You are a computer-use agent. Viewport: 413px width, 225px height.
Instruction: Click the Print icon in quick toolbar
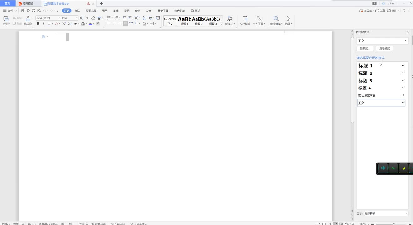click(x=33, y=11)
